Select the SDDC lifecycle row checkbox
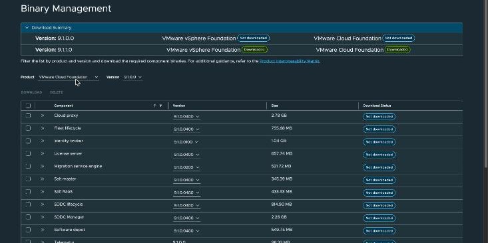Image resolution: width=488 pixels, height=243 pixels. [28, 204]
